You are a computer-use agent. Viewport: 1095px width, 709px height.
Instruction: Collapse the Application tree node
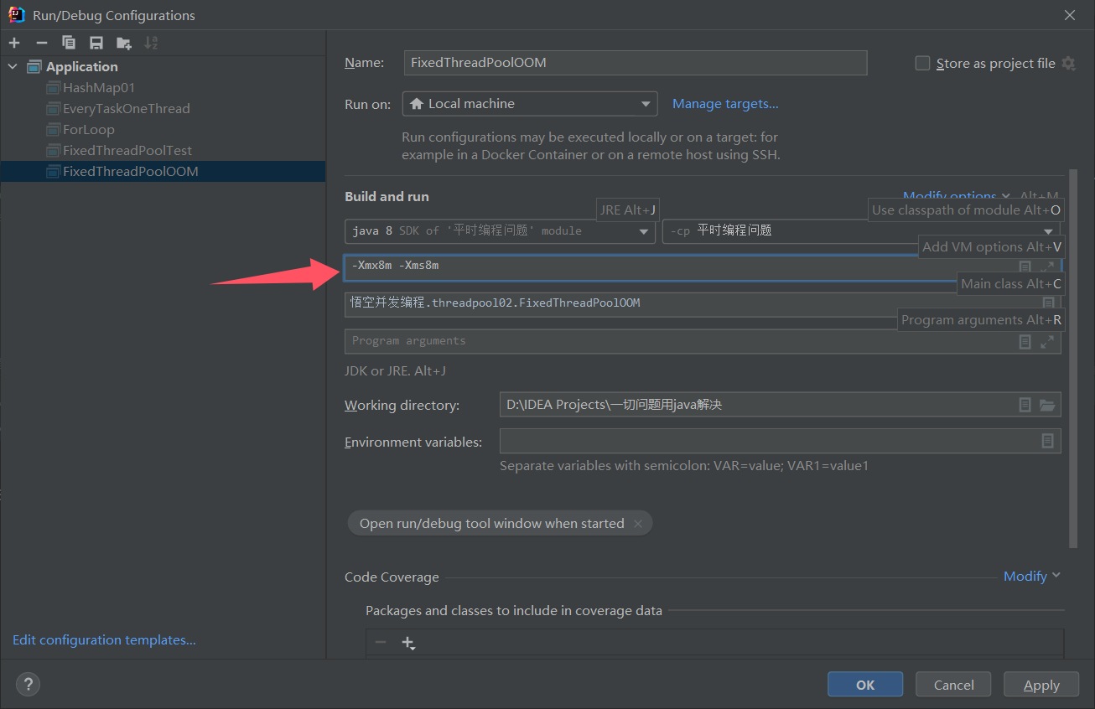12,66
